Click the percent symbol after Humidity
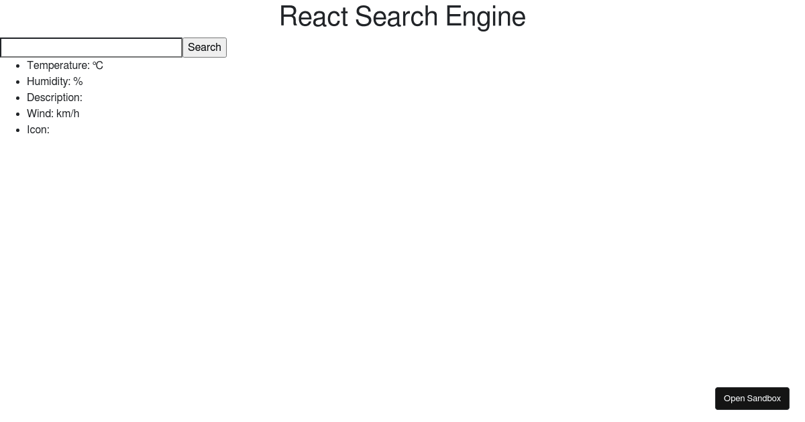Viewport: 805px width, 422px height. tap(78, 81)
